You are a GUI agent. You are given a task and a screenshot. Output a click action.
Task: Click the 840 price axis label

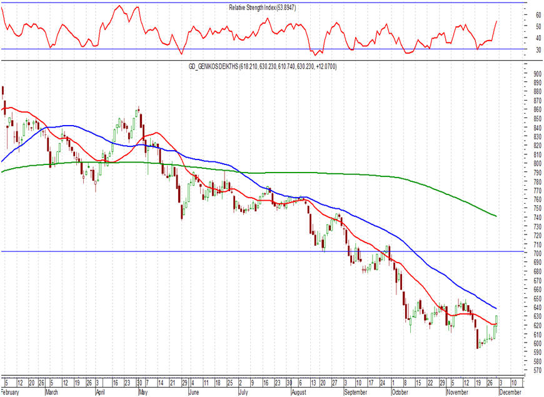tap(537, 128)
